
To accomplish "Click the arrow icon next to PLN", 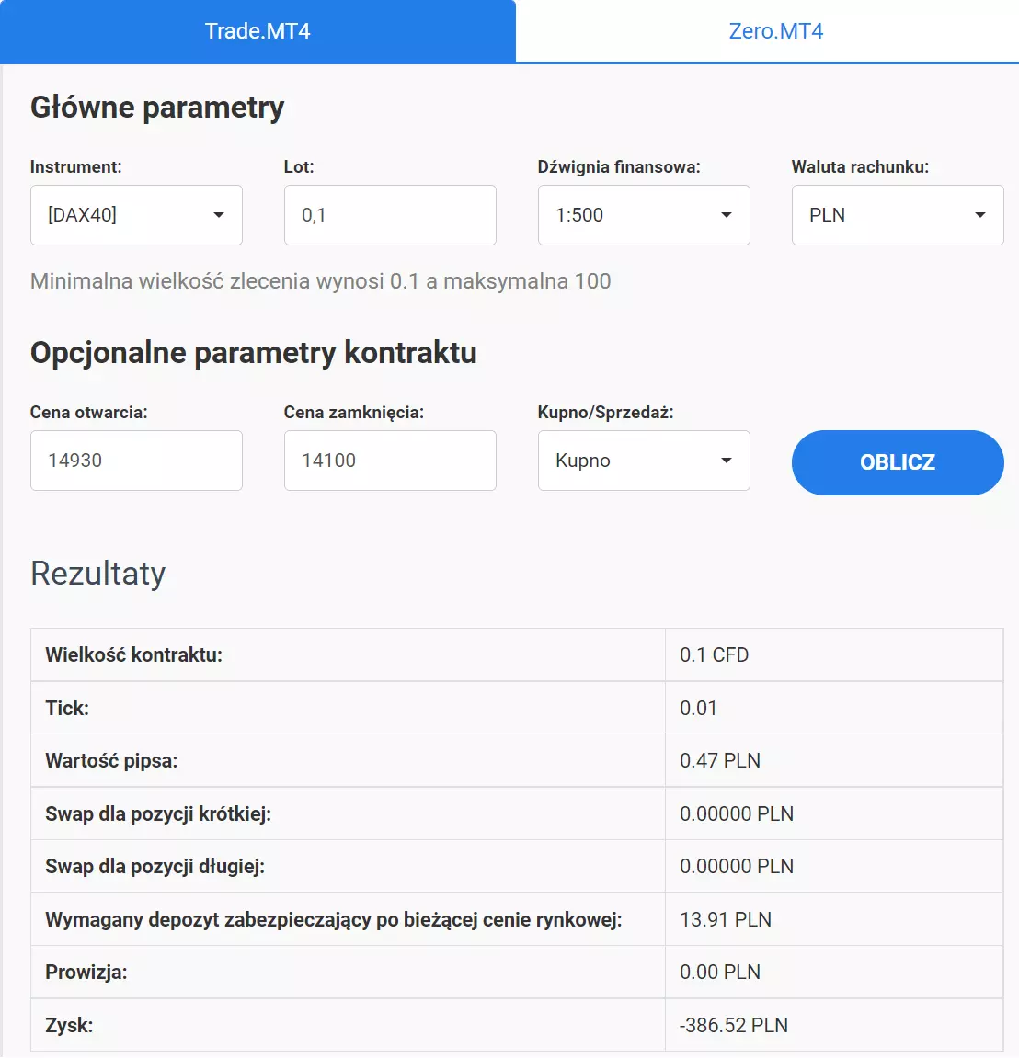I will [x=980, y=215].
